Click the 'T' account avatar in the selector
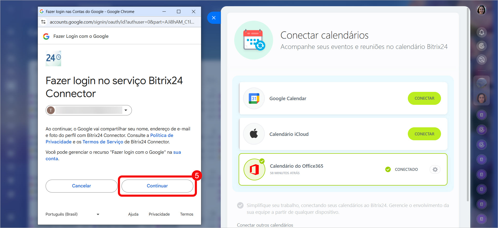This screenshot has height=228, width=498. tap(51, 110)
